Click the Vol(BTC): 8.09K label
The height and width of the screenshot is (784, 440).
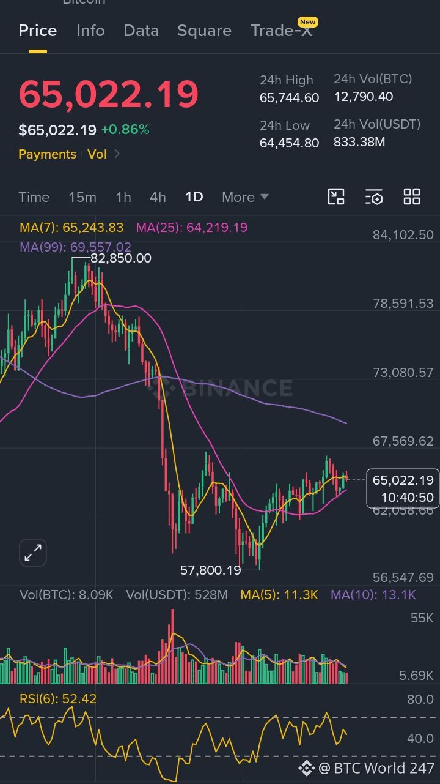click(67, 594)
